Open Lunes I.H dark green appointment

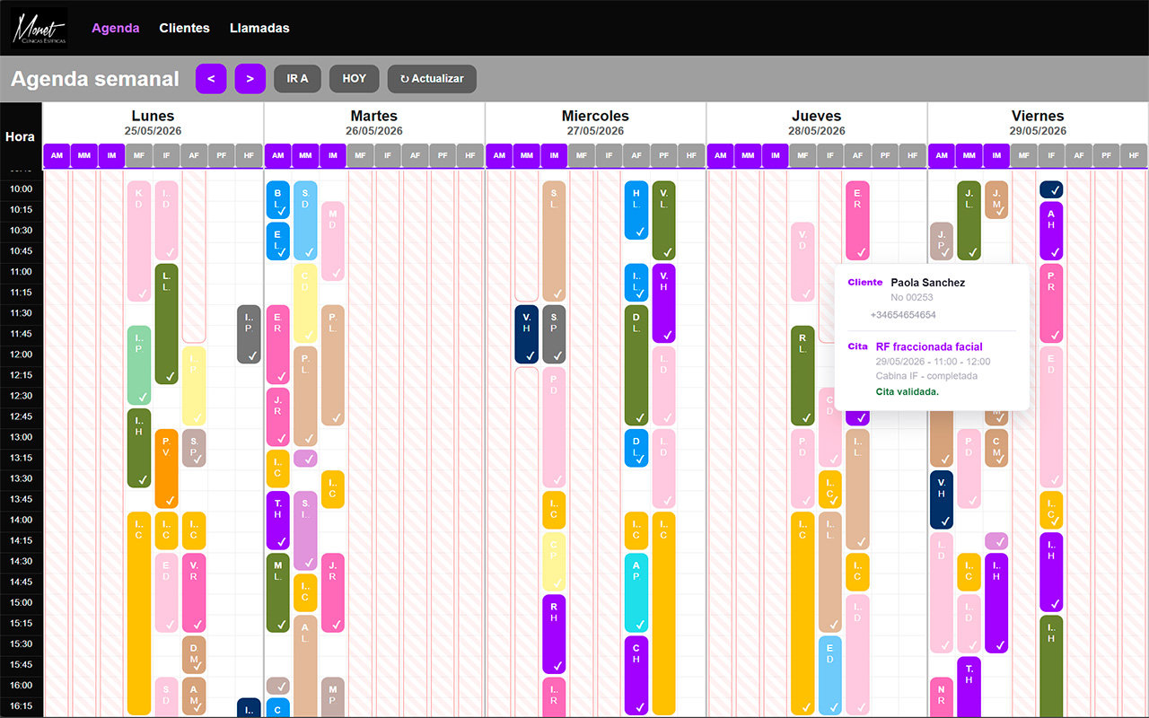[139, 448]
